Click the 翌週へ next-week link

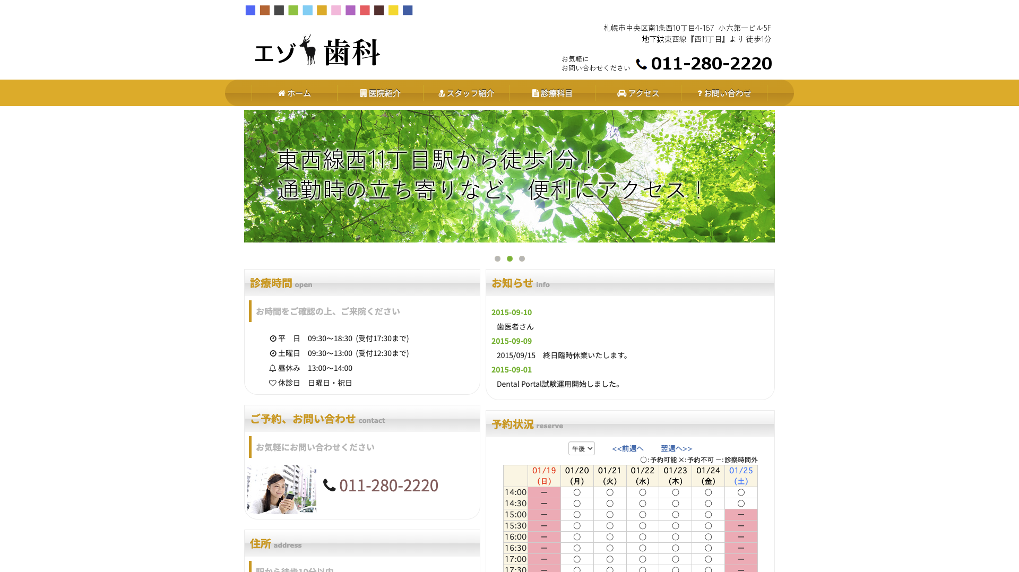pyautogui.click(x=676, y=448)
